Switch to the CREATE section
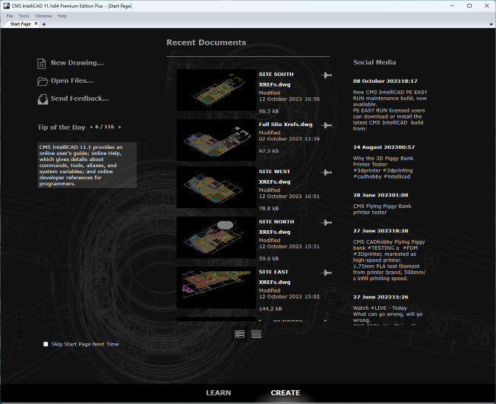This screenshot has width=496, height=404. pos(286,393)
